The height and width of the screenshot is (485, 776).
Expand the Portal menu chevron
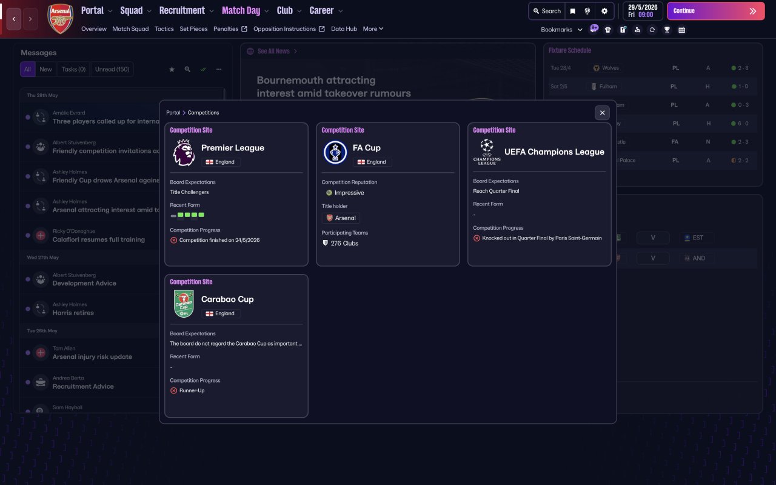110,11
